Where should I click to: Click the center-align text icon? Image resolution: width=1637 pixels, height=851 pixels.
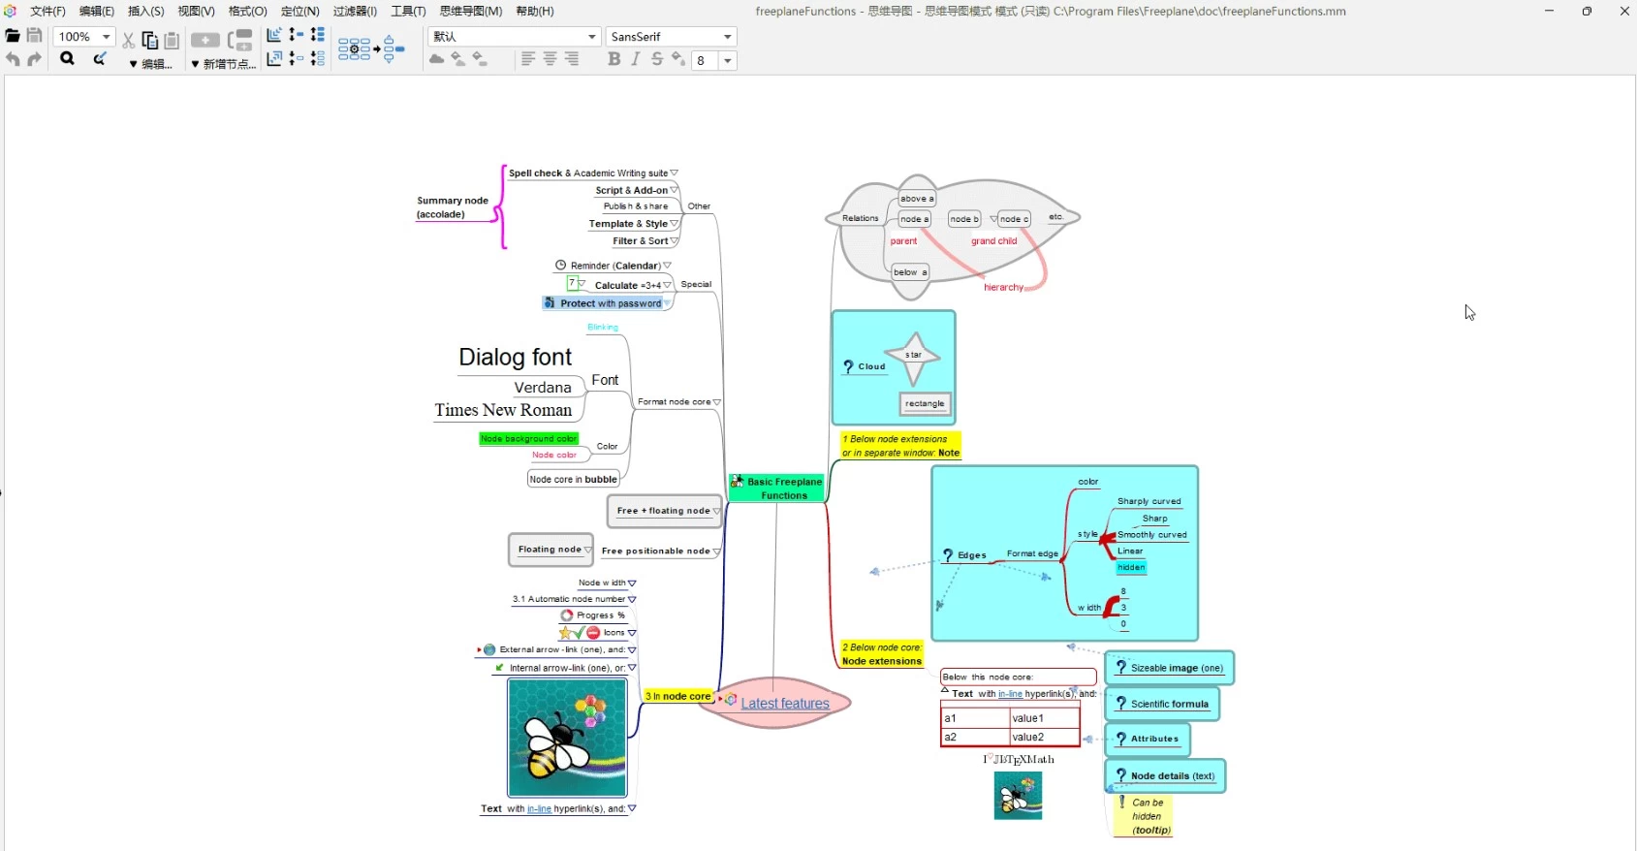[550, 60]
